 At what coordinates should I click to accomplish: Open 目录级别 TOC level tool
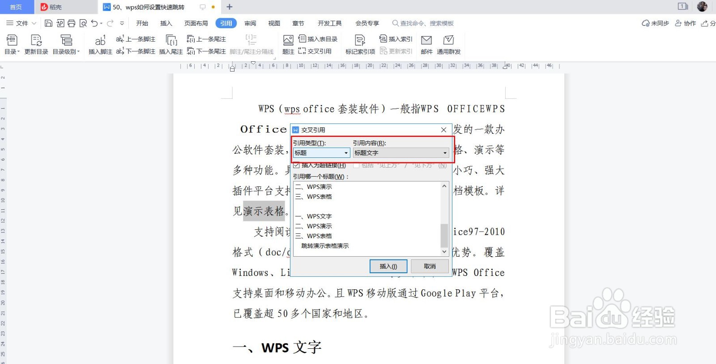click(x=66, y=45)
